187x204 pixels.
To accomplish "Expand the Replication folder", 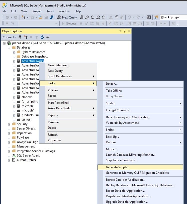I will [x=9, y=133].
